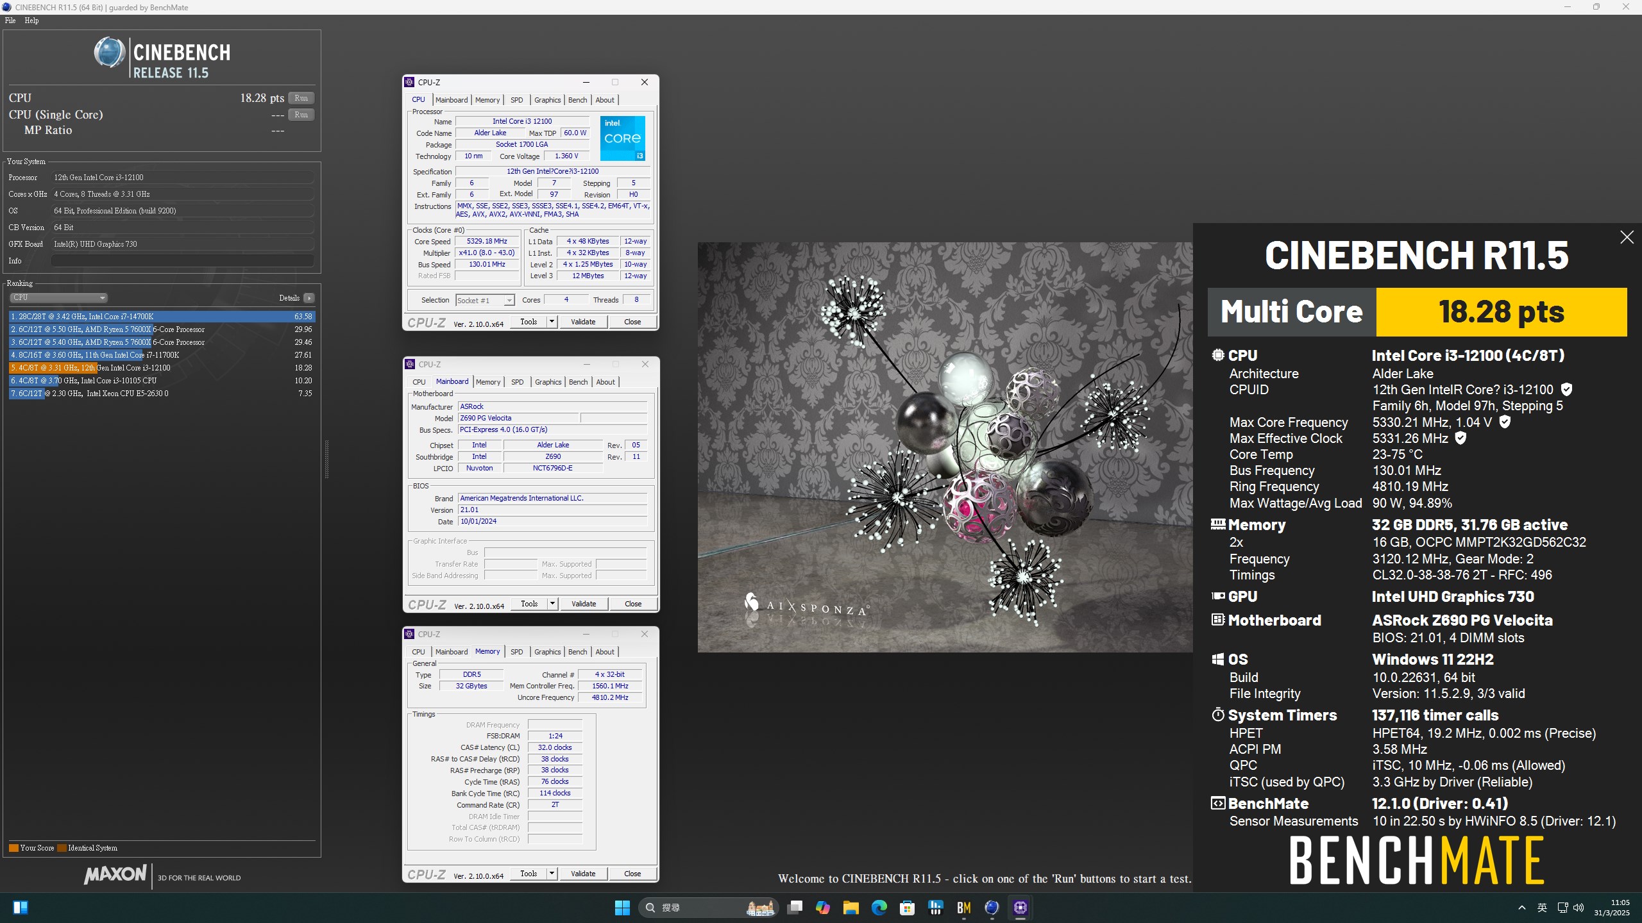Open Task View from the taskbar
The height and width of the screenshot is (923, 1642).
(x=795, y=908)
